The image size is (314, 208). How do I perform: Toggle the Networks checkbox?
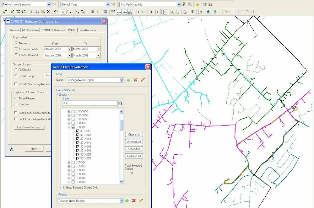tap(16, 43)
